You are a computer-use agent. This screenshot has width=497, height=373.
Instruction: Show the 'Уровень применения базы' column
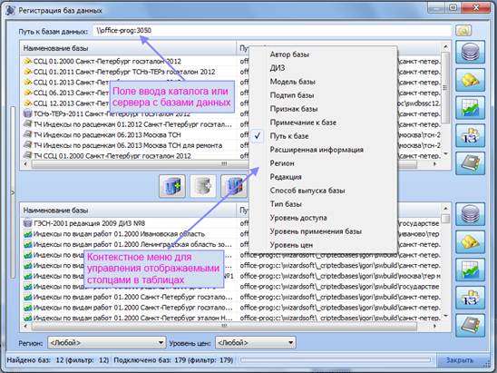tap(323, 231)
